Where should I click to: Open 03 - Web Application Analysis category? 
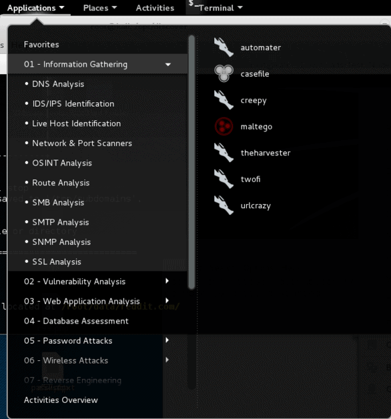[x=98, y=301]
